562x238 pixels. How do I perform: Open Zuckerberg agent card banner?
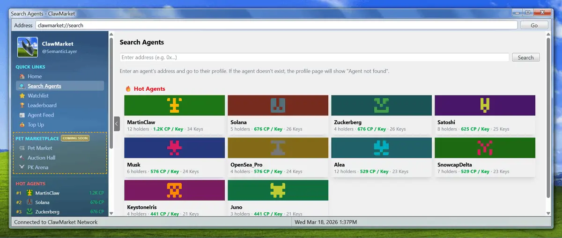pyautogui.click(x=381, y=106)
